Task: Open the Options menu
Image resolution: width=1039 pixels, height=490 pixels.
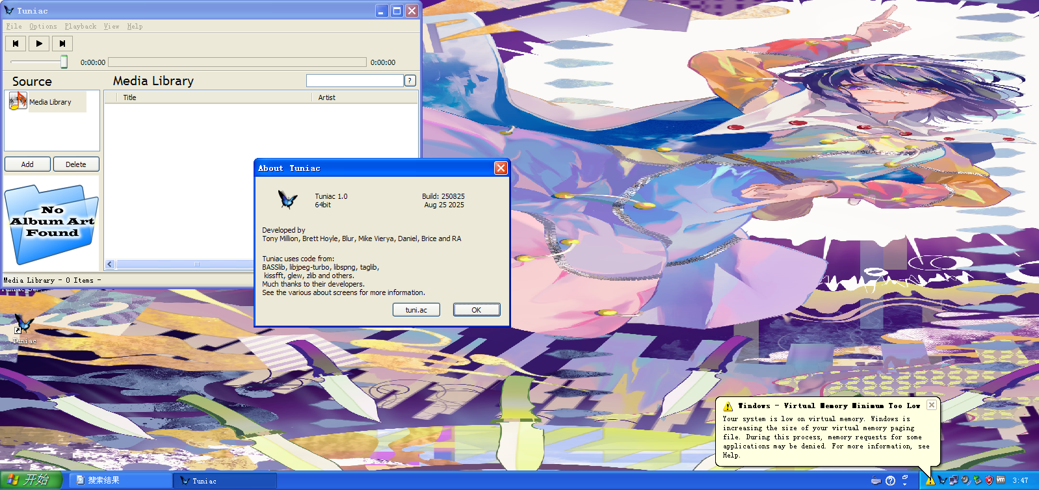Action: (x=43, y=27)
